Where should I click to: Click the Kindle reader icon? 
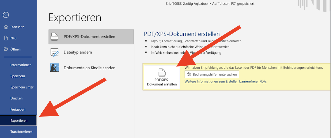[55, 68]
